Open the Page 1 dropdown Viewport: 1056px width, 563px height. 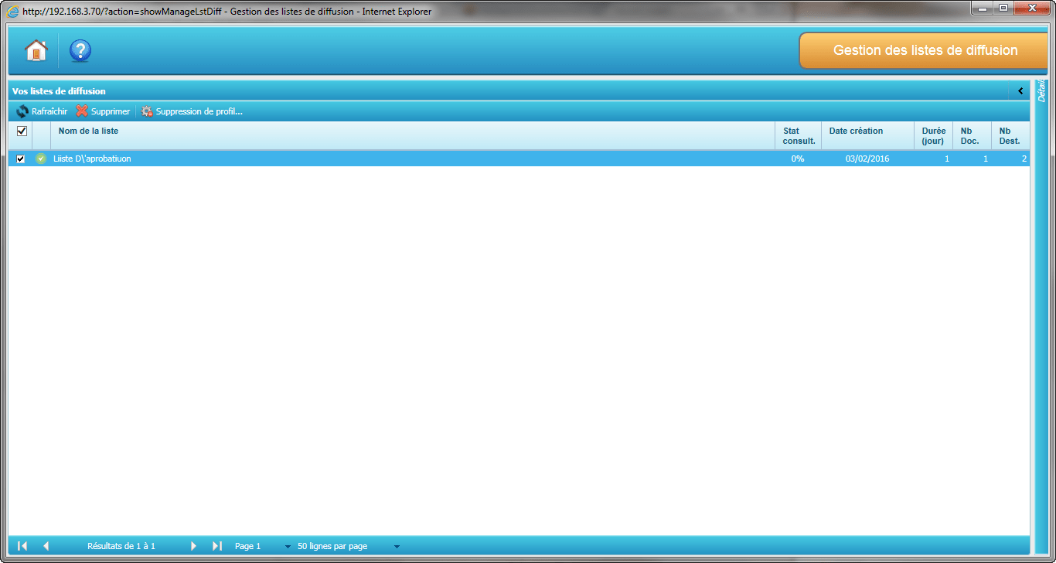click(x=288, y=547)
